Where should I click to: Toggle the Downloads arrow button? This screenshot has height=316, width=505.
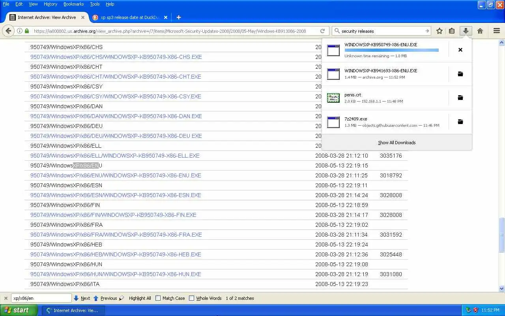tap(466, 31)
